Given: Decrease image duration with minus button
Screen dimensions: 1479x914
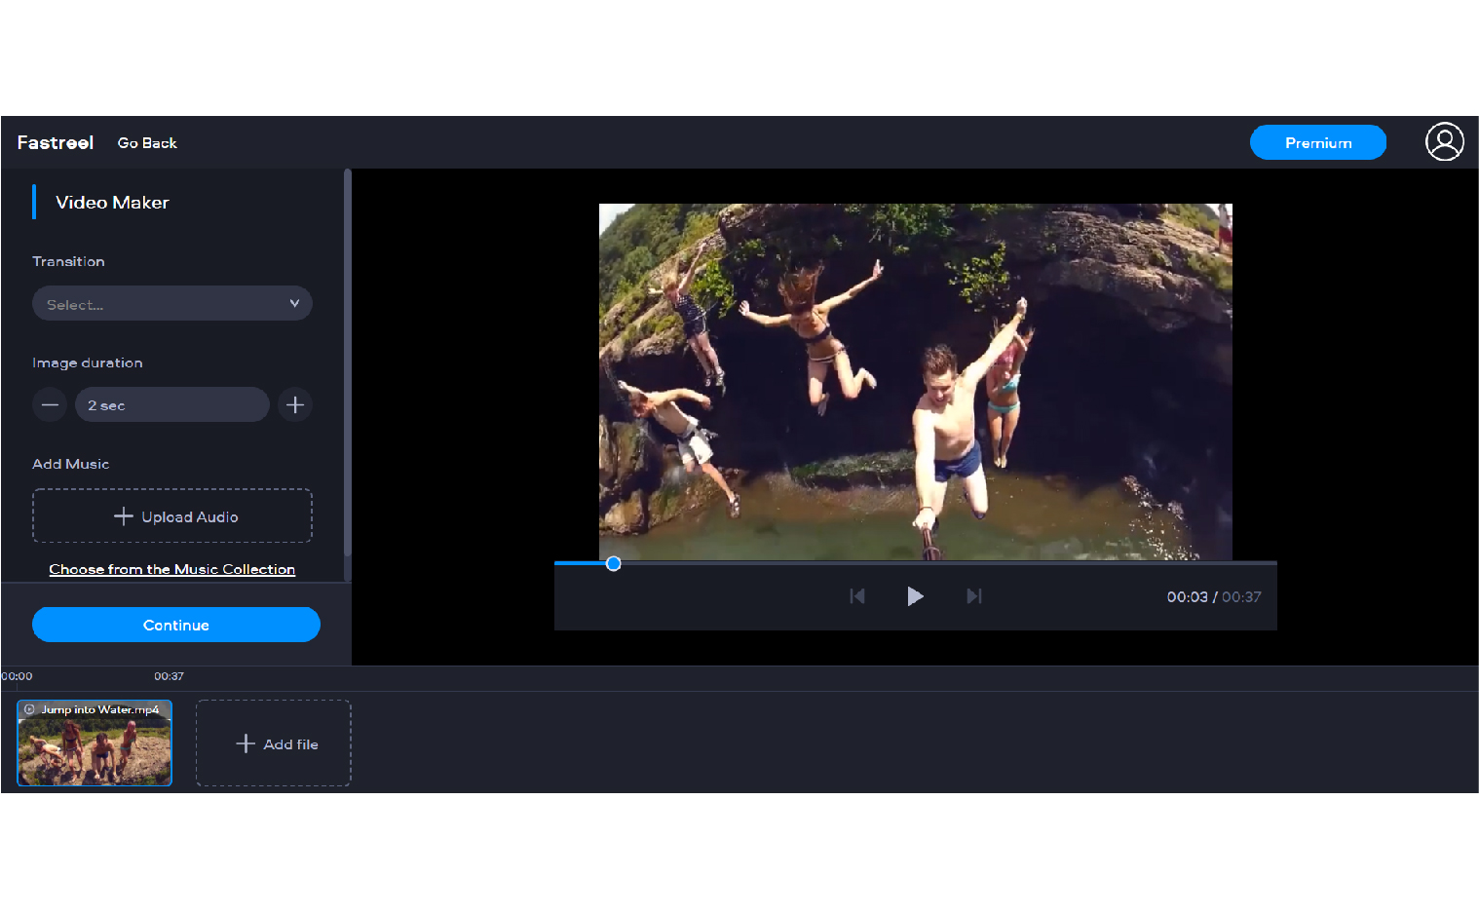Looking at the screenshot, I should click(x=50, y=404).
